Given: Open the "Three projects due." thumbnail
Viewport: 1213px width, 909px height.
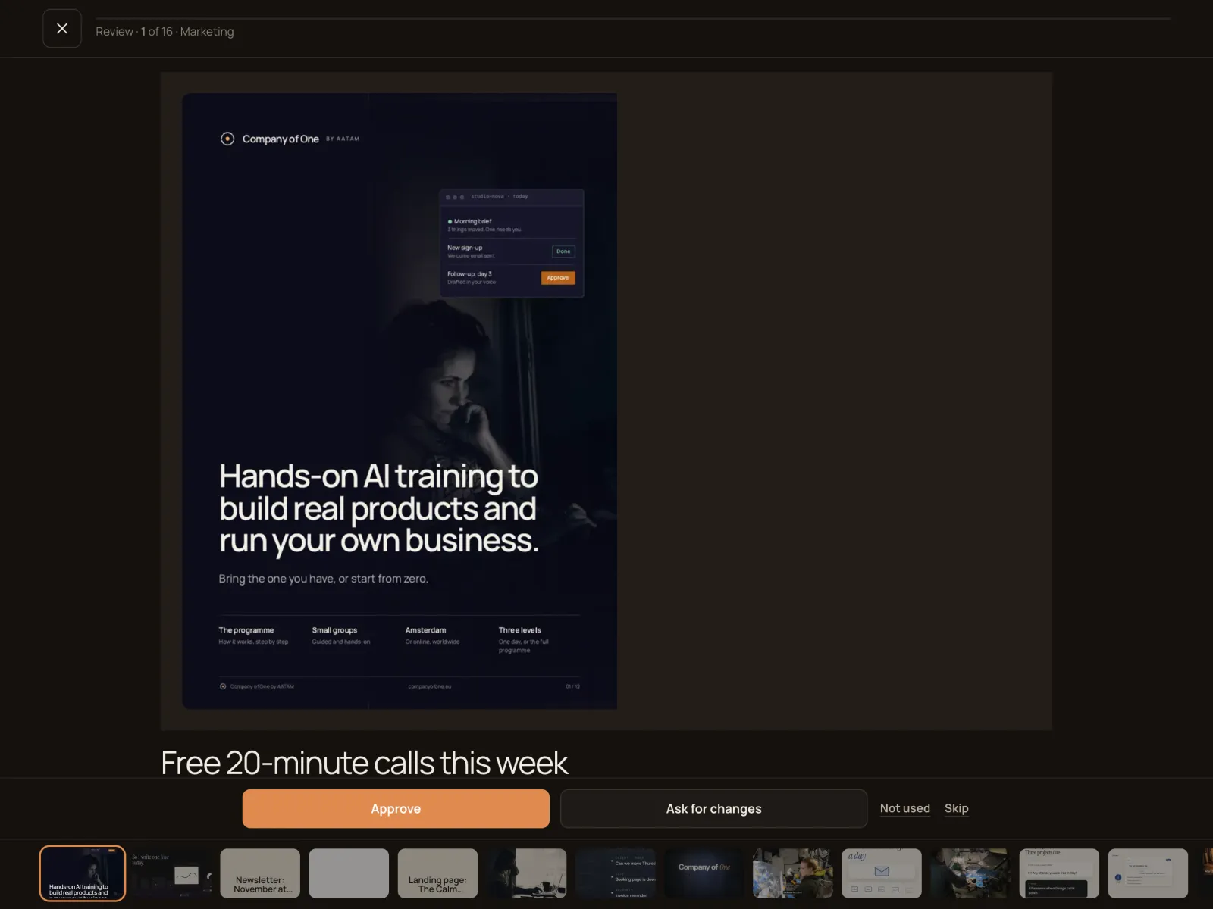Looking at the screenshot, I should pyautogui.click(x=1059, y=873).
